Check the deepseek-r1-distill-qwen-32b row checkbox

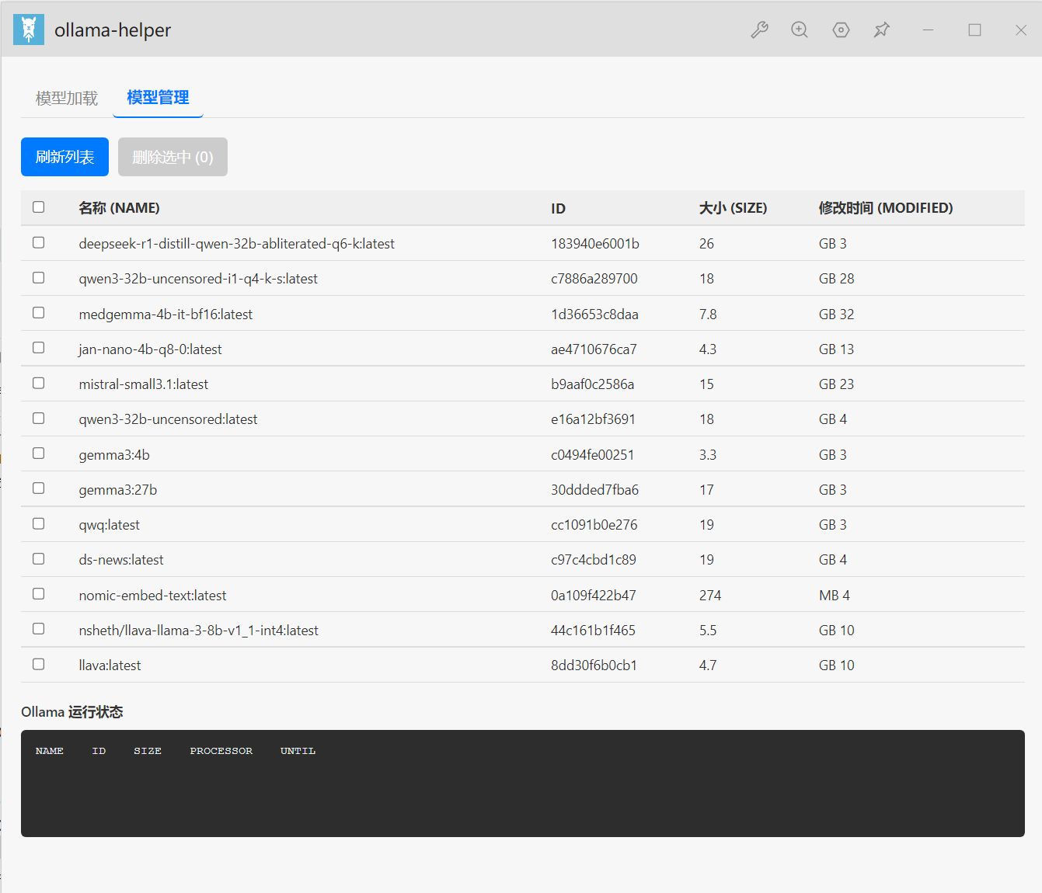[39, 243]
